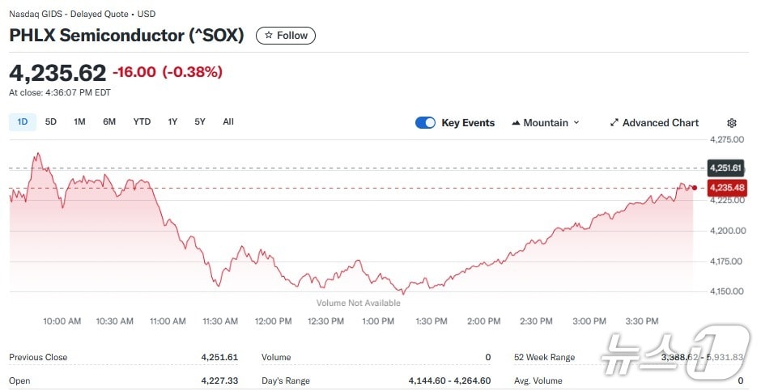View the 5Y chart range

pos(200,122)
